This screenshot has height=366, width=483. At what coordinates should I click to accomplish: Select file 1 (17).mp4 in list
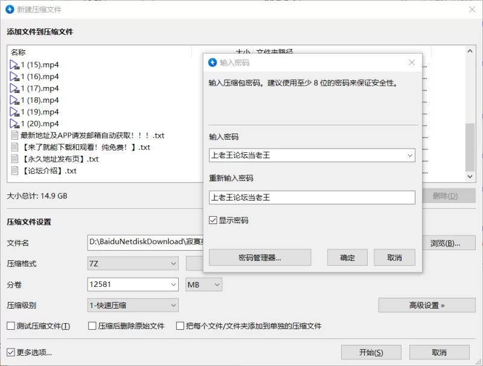pyautogui.click(x=40, y=88)
